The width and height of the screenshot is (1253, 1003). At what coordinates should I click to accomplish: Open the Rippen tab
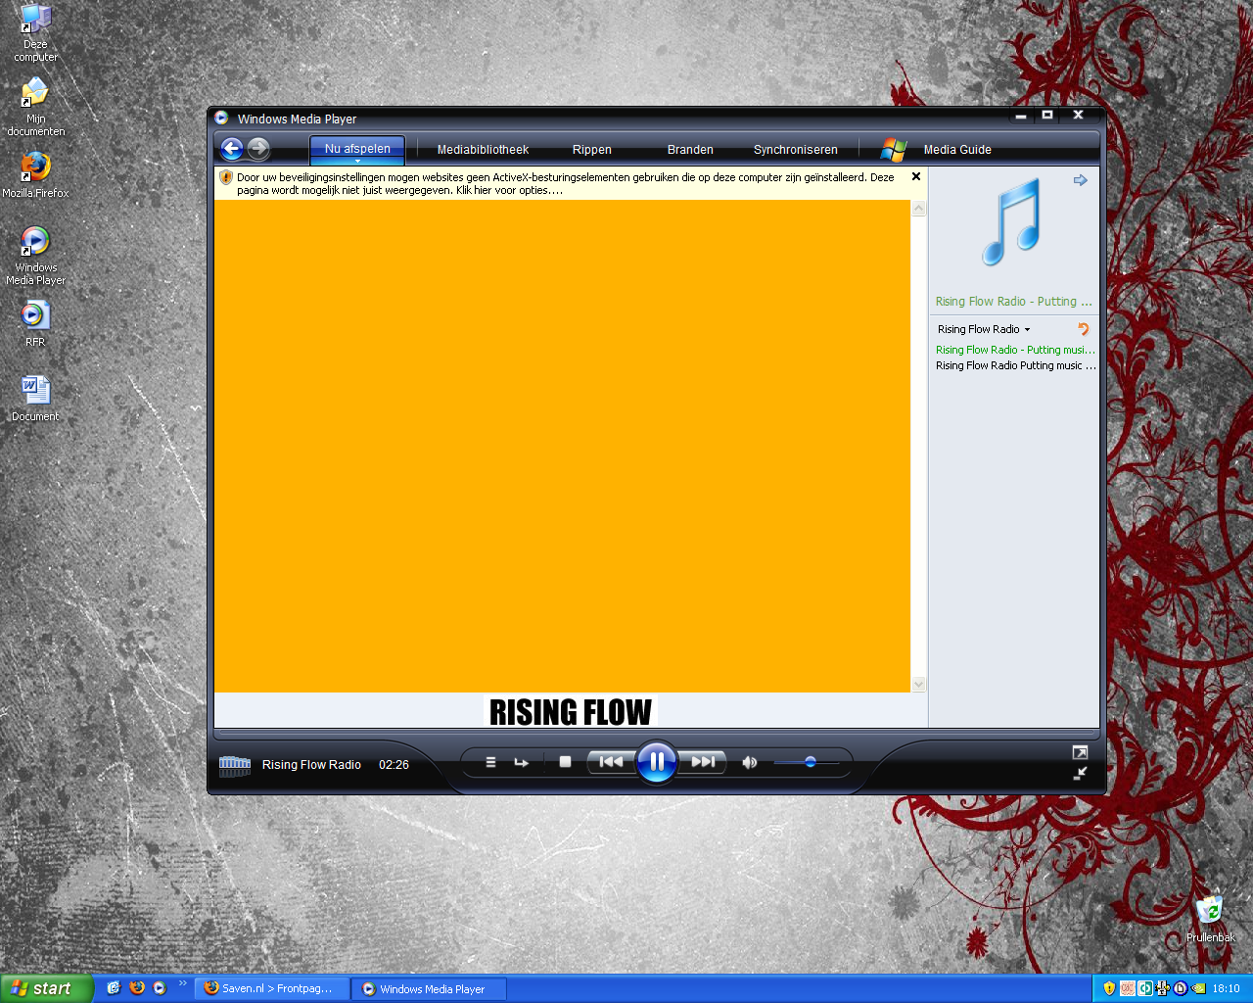592,150
